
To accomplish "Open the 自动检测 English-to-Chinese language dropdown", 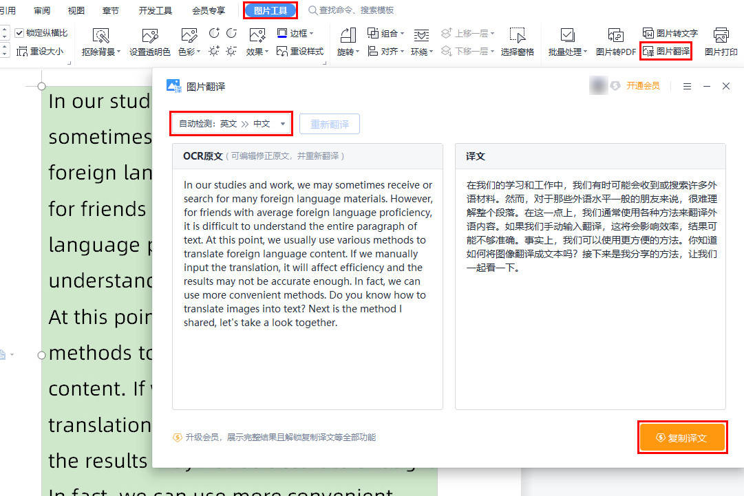I will point(231,123).
